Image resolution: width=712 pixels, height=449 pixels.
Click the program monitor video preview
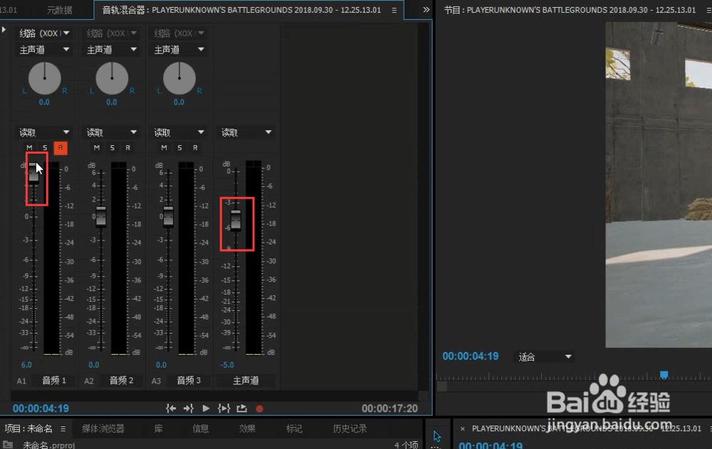pyautogui.click(x=659, y=184)
